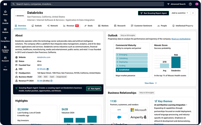Viewport: 201px width, 125px height.
Task: Expand More in the left sidebar
Action: (x=5, y=68)
